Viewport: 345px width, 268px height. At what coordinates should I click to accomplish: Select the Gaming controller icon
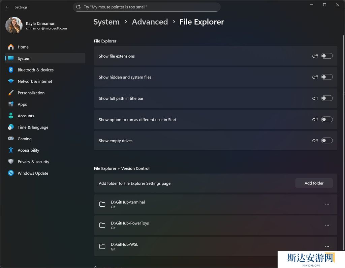[x=11, y=139]
